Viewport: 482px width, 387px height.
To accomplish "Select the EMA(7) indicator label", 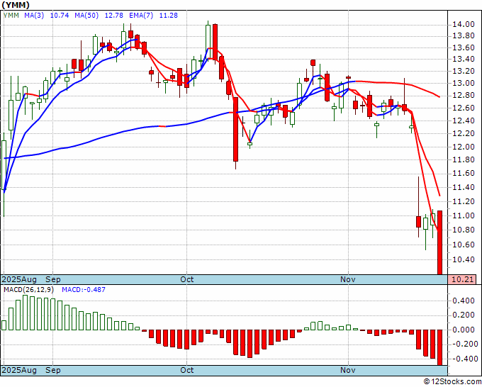I will pos(141,16).
